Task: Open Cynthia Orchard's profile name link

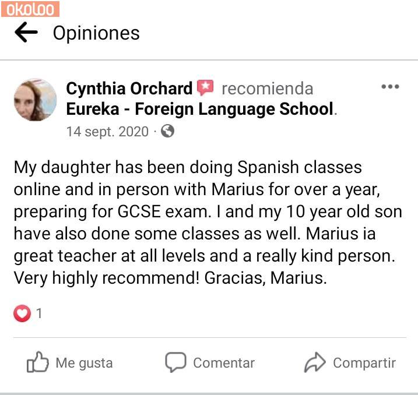Action: (x=129, y=89)
